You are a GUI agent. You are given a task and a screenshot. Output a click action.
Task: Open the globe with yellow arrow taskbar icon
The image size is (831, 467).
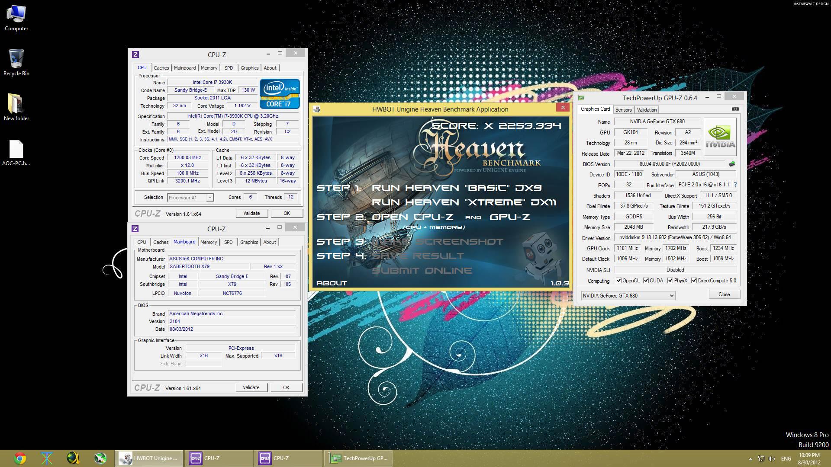[x=73, y=458]
